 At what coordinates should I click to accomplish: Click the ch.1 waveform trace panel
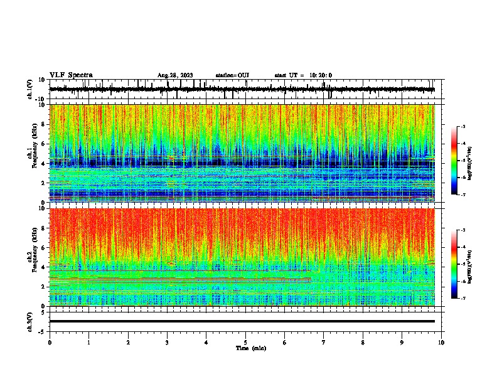pos(247,89)
